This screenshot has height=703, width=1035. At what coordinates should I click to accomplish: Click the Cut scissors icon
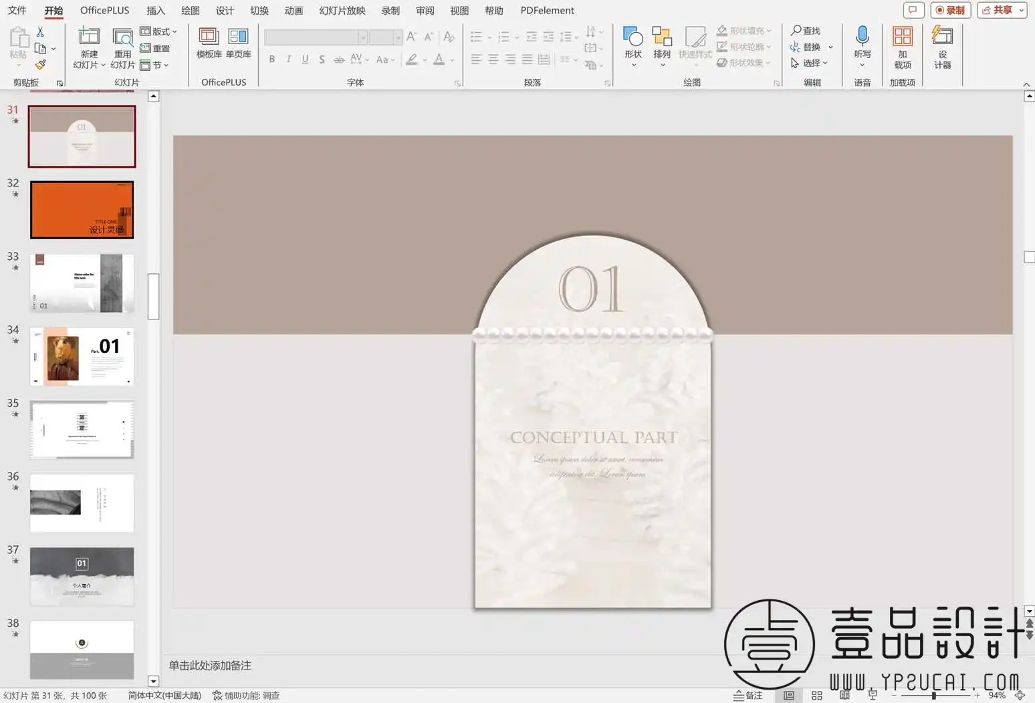[x=40, y=31]
